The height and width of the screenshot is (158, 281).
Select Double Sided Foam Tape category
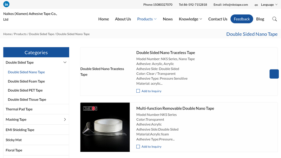coord(26,81)
